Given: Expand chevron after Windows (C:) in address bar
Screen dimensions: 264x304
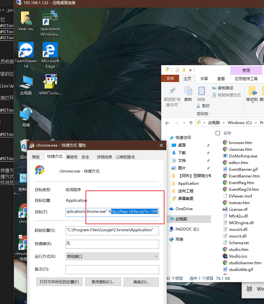Looking at the screenshot, I should pos(256,123).
